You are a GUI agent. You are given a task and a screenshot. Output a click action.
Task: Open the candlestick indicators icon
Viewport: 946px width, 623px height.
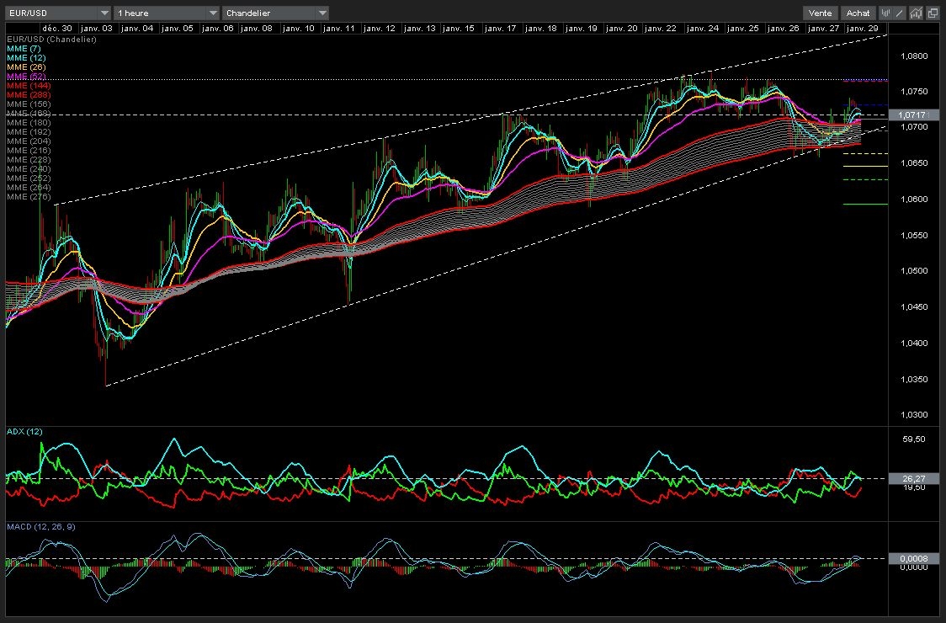[885, 13]
